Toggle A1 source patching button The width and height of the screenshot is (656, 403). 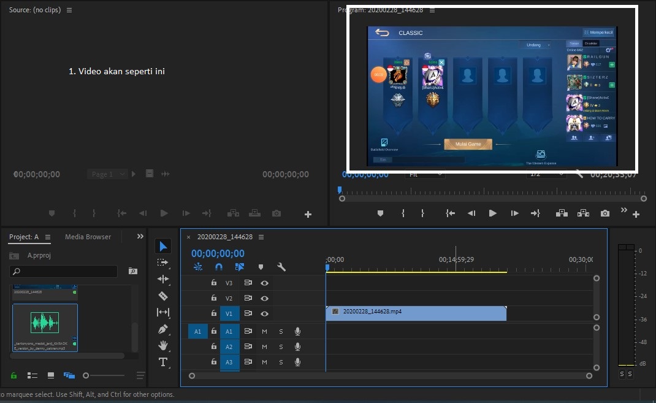tap(198, 331)
